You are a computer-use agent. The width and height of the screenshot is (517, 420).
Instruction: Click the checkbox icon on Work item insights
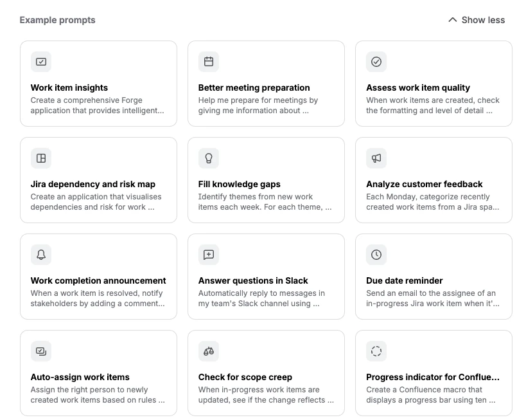coord(41,62)
